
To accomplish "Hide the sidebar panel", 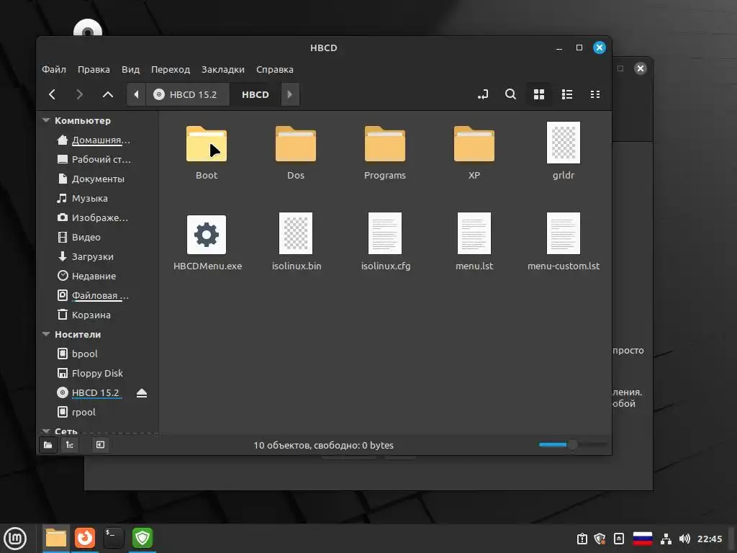I will point(100,445).
